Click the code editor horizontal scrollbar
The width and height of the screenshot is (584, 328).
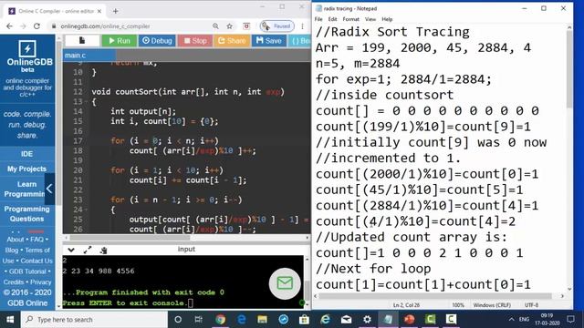pos(130,238)
